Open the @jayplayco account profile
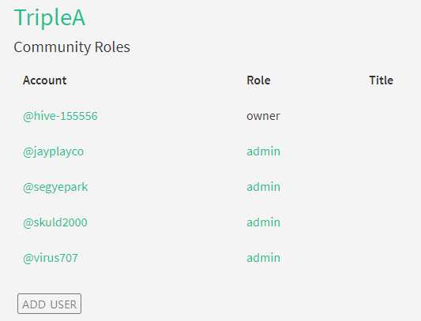This screenshot has height=321, width=421. coord(53,151)
